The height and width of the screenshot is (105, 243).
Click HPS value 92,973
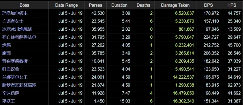(x=234, y=85)
